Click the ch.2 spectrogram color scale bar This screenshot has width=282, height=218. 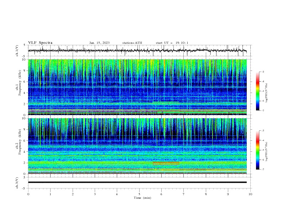258,150
